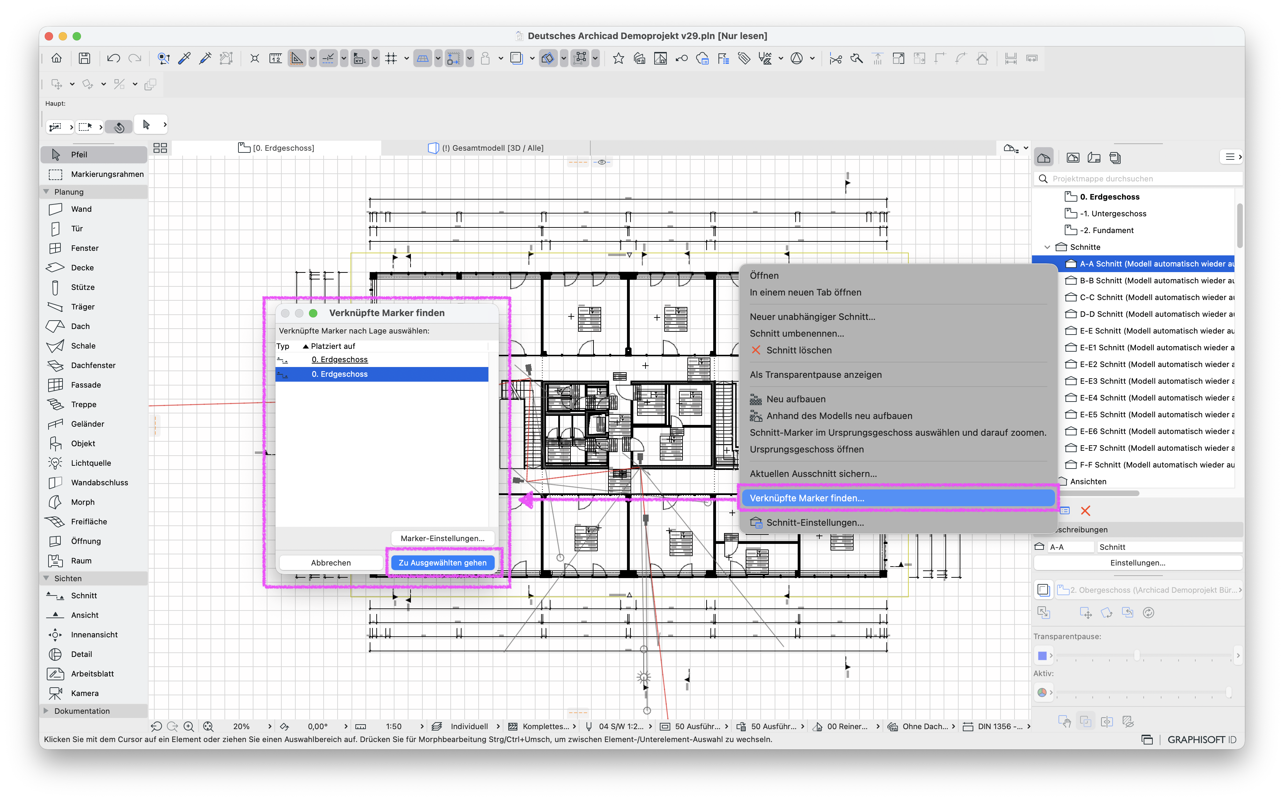Select the Decke tool
The width and height of the screenshot is (1284, 801).
pos(94,268)
